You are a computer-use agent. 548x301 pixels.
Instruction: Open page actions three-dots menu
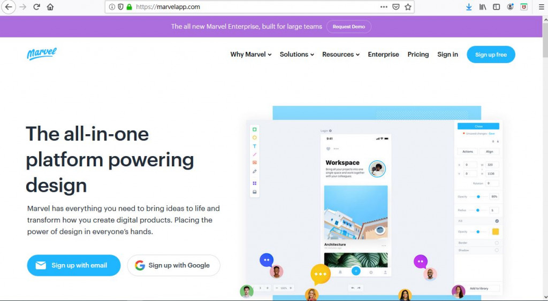coord(384,7)
